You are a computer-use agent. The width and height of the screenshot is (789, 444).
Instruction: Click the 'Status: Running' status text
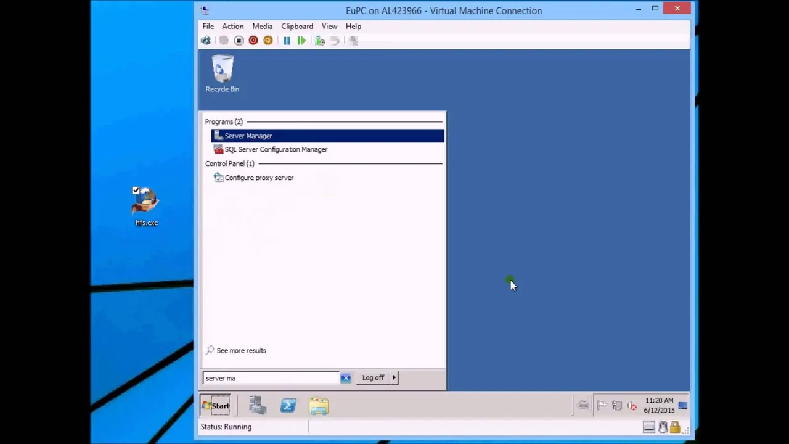pyautogui.click(x=226, y=427)
